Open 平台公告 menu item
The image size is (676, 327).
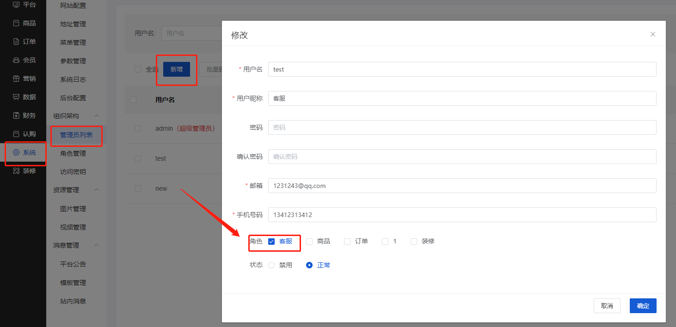73,264
